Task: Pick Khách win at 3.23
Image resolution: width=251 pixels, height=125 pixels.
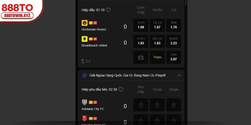Action: click(174, 41)
